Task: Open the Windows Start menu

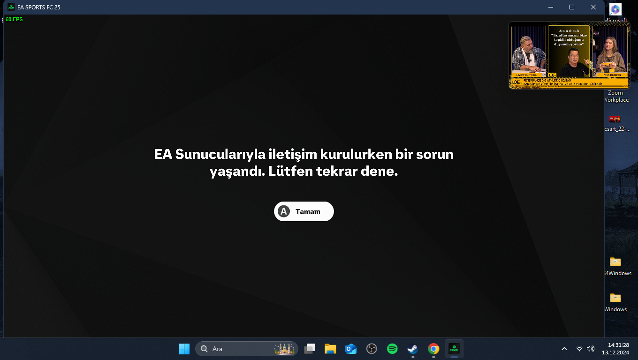Action: (x=184, y=349)
